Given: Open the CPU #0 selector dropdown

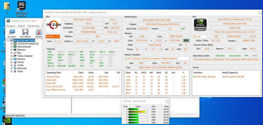Looking at the screenshot, I should (x=53, y=36).
